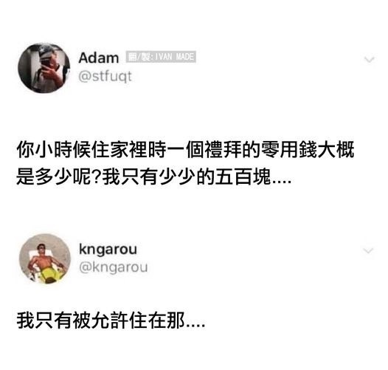Click the IVAN MADE watermark tag
The width and height of the screenshot is (388, 370).
[x=161, y=57]
